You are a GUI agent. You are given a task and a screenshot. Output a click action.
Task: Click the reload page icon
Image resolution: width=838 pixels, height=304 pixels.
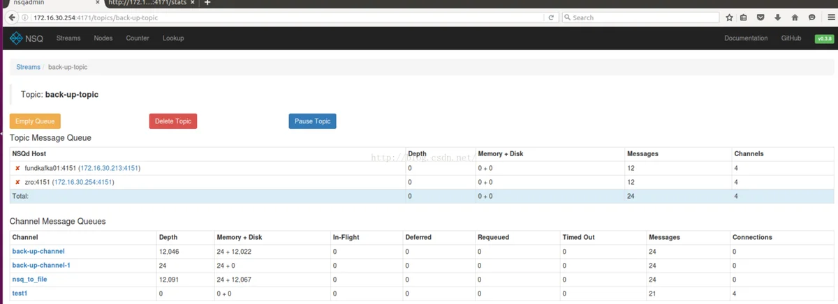tap(551, 17)
